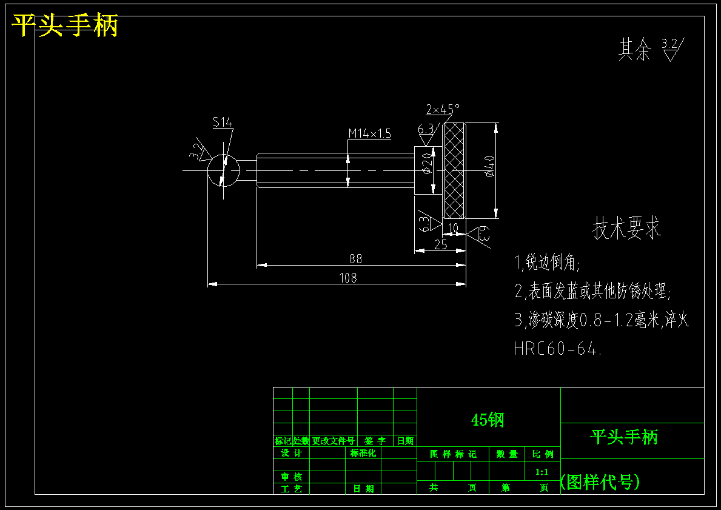
Task: Click the 审核 row label
Action: (292, 477)
